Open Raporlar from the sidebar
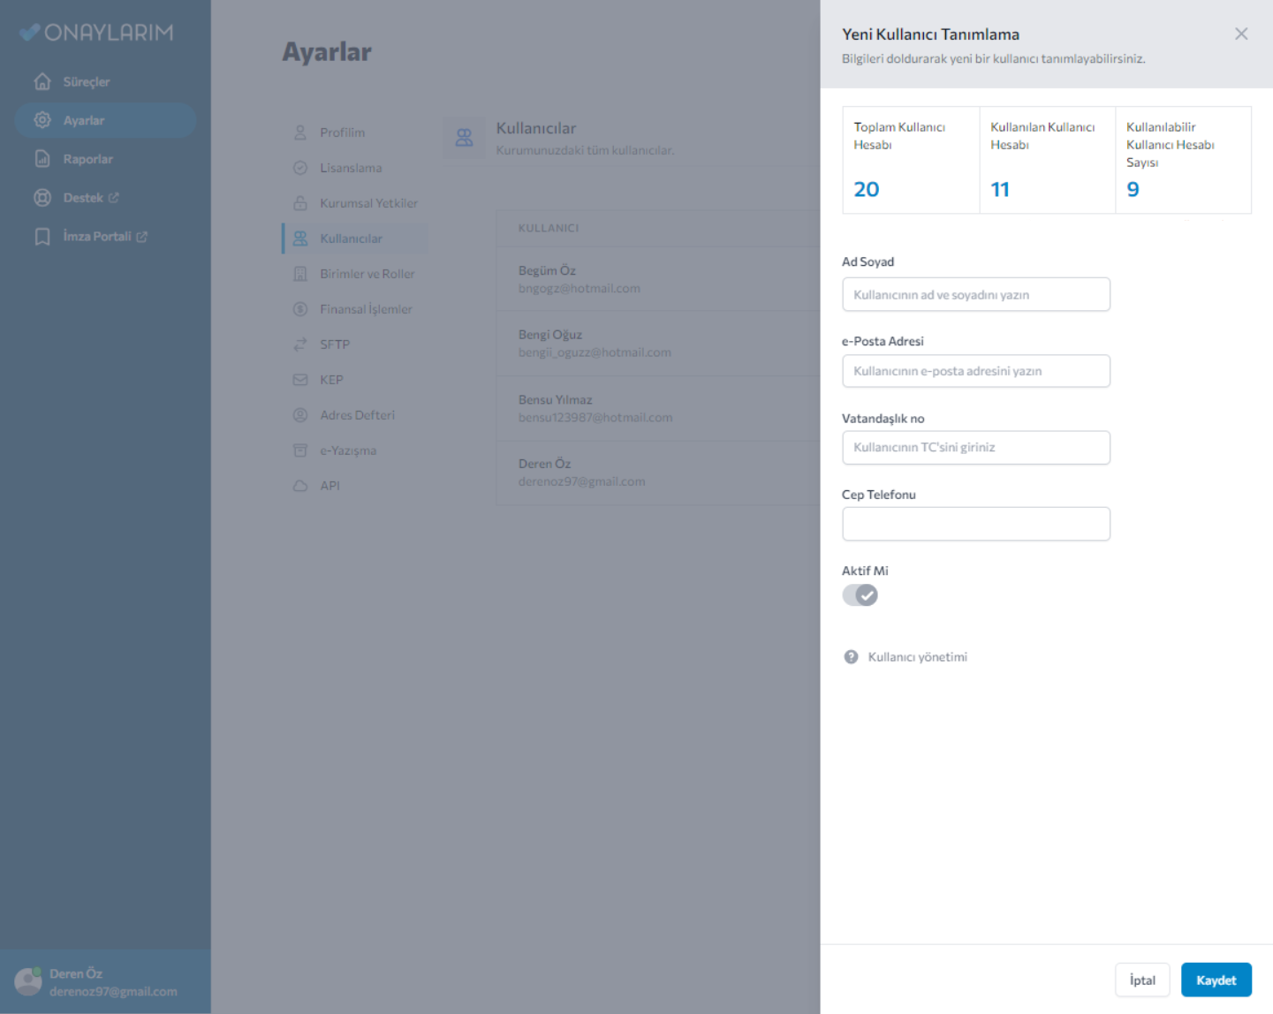The height and width of the screenshot is (1014, 1273). pyautogui.click(x=87, y=159)
